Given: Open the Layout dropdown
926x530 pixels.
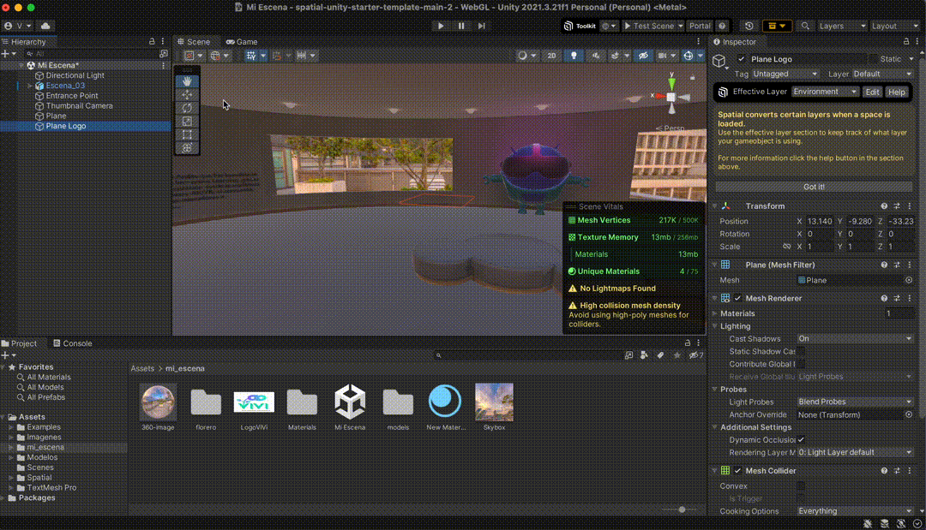Looking at the screenshot, I should click(894, 26).
